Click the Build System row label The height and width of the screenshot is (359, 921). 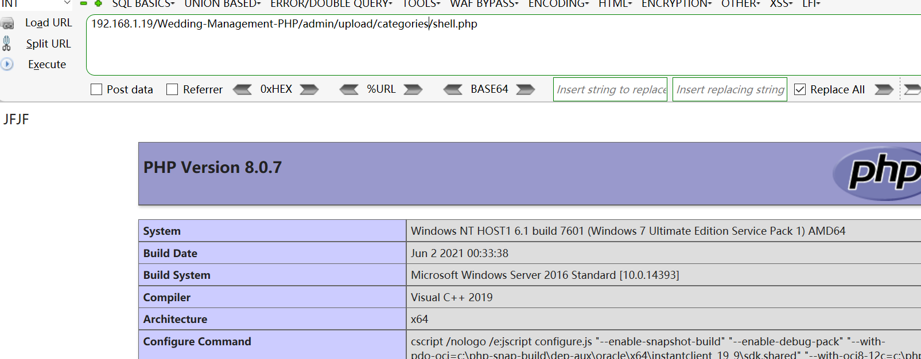pyautogui.click(x=177, y=275)
